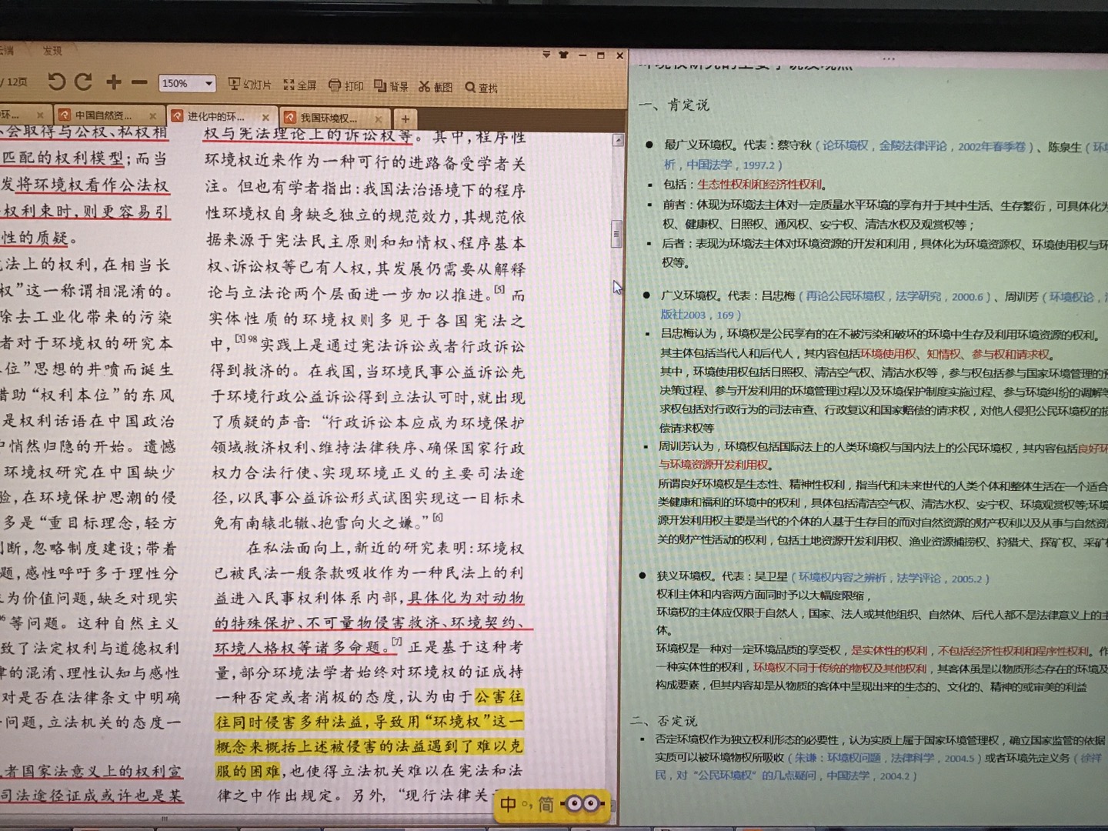
Task: Change the reading background (背景)
Action: 391,86
